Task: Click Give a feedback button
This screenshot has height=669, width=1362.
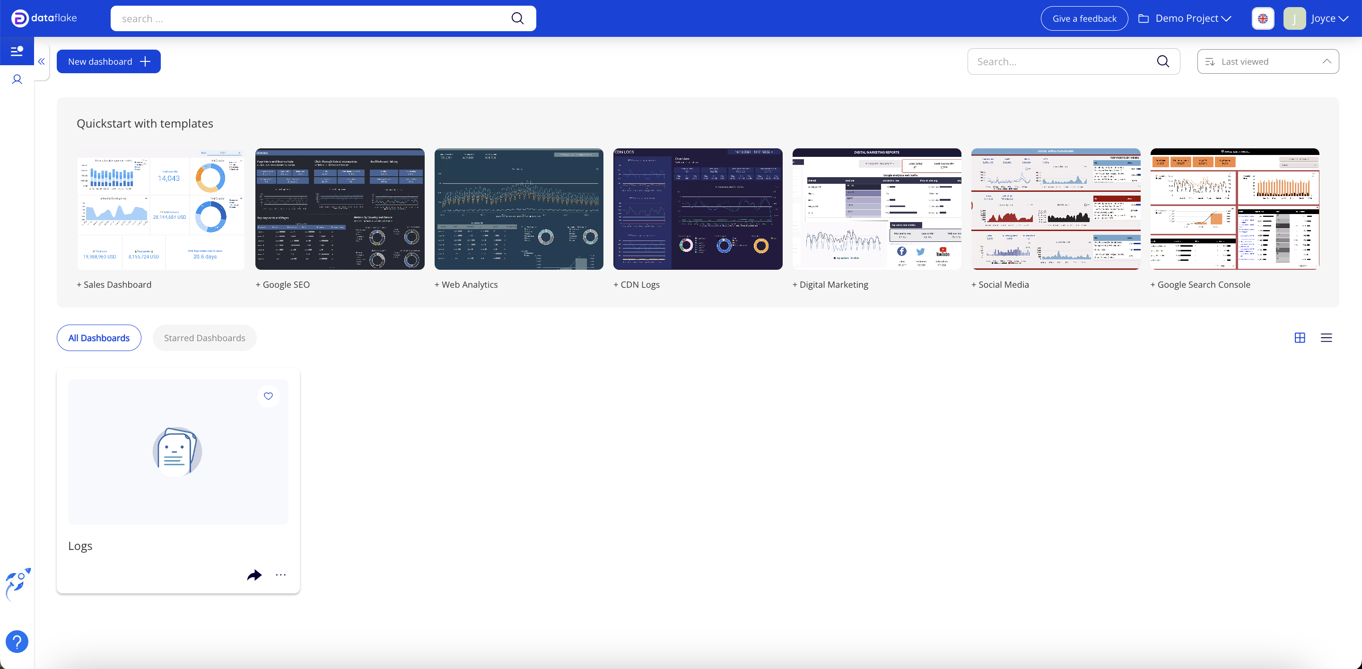Action: 1084,18
